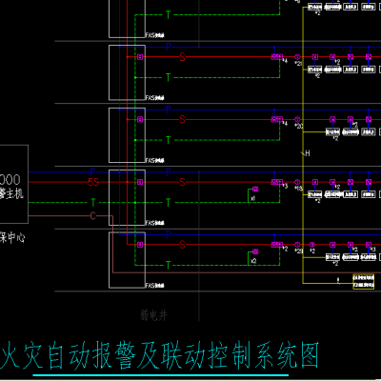
Task: Select the FAS label of the lowest box
Action: tap(154, 286)
